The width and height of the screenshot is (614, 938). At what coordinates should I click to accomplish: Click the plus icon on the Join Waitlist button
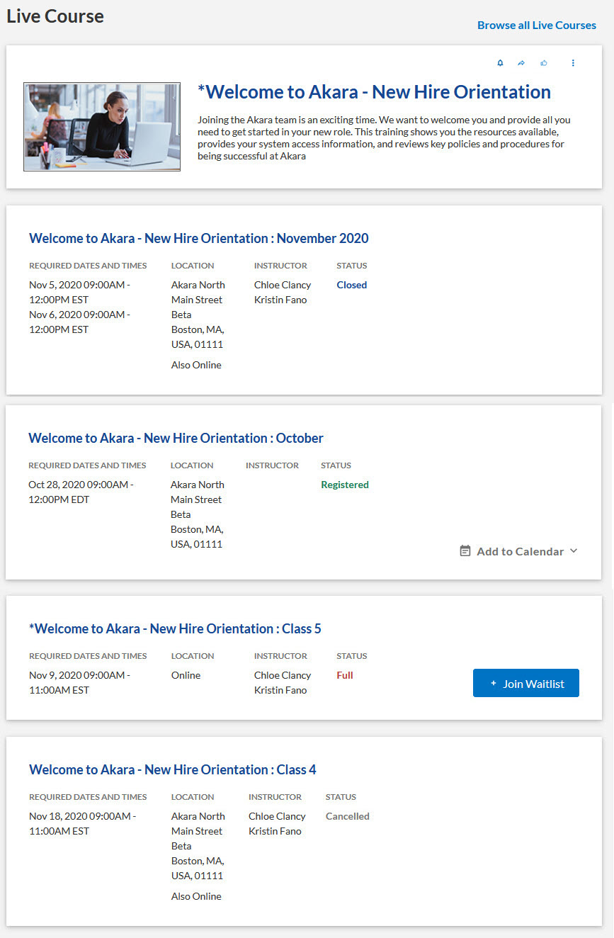[493, 682]
